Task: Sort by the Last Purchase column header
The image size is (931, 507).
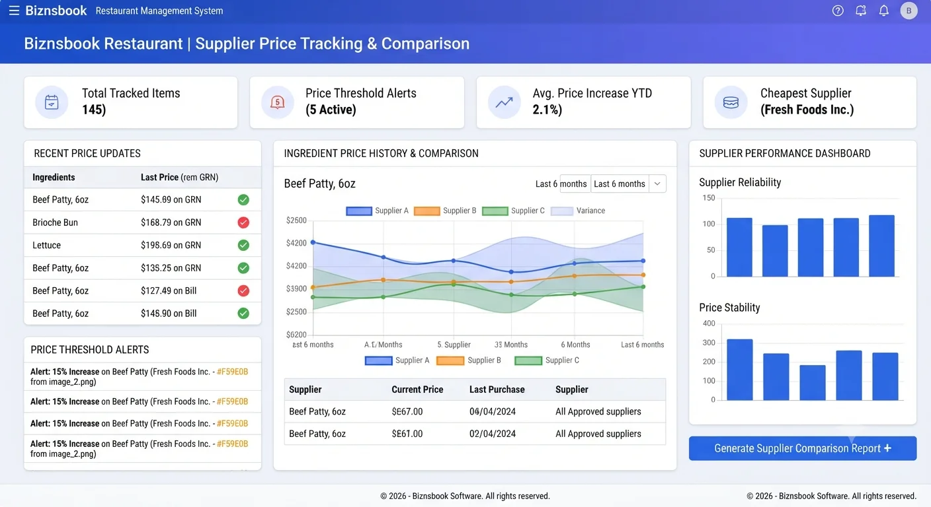Action: point(497,389)
